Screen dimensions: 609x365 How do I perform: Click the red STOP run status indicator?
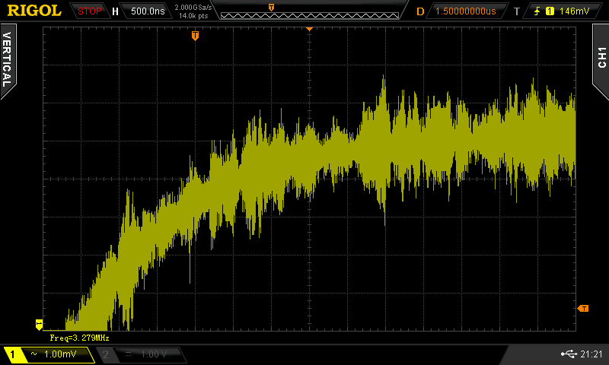click(x=89, y=11)
